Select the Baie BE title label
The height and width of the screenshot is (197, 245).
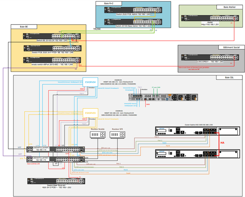tap(24, 27)
